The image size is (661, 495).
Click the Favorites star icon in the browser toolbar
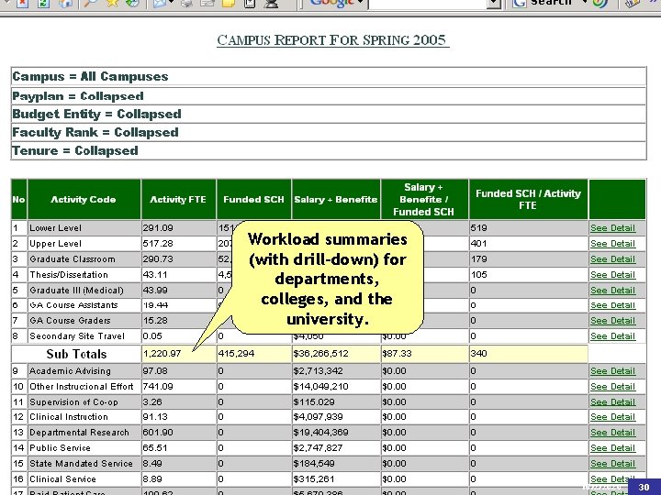tap(112, 3)
